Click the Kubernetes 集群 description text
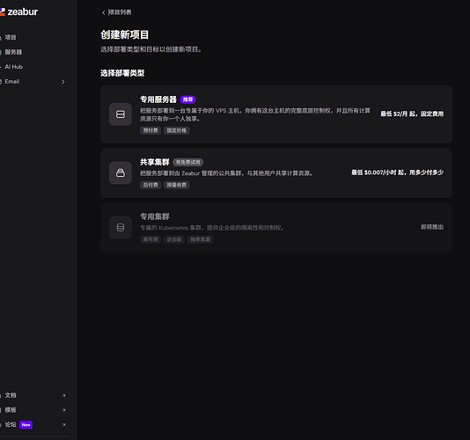Image resolution: width=470 pixels, height=440 pixels. point(212,228)
